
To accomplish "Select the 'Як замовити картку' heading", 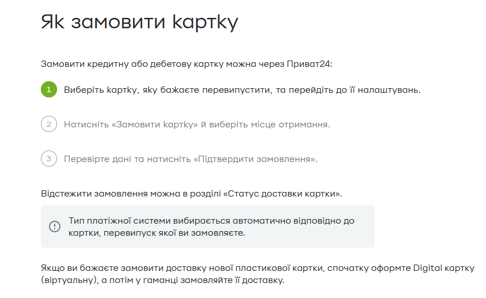I will tap(139, 22).
